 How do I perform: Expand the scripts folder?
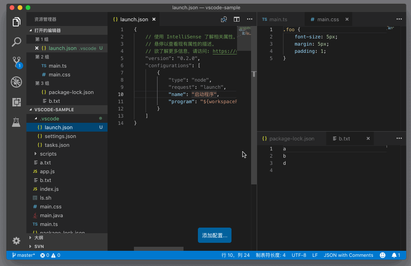(x=48, y=154)
